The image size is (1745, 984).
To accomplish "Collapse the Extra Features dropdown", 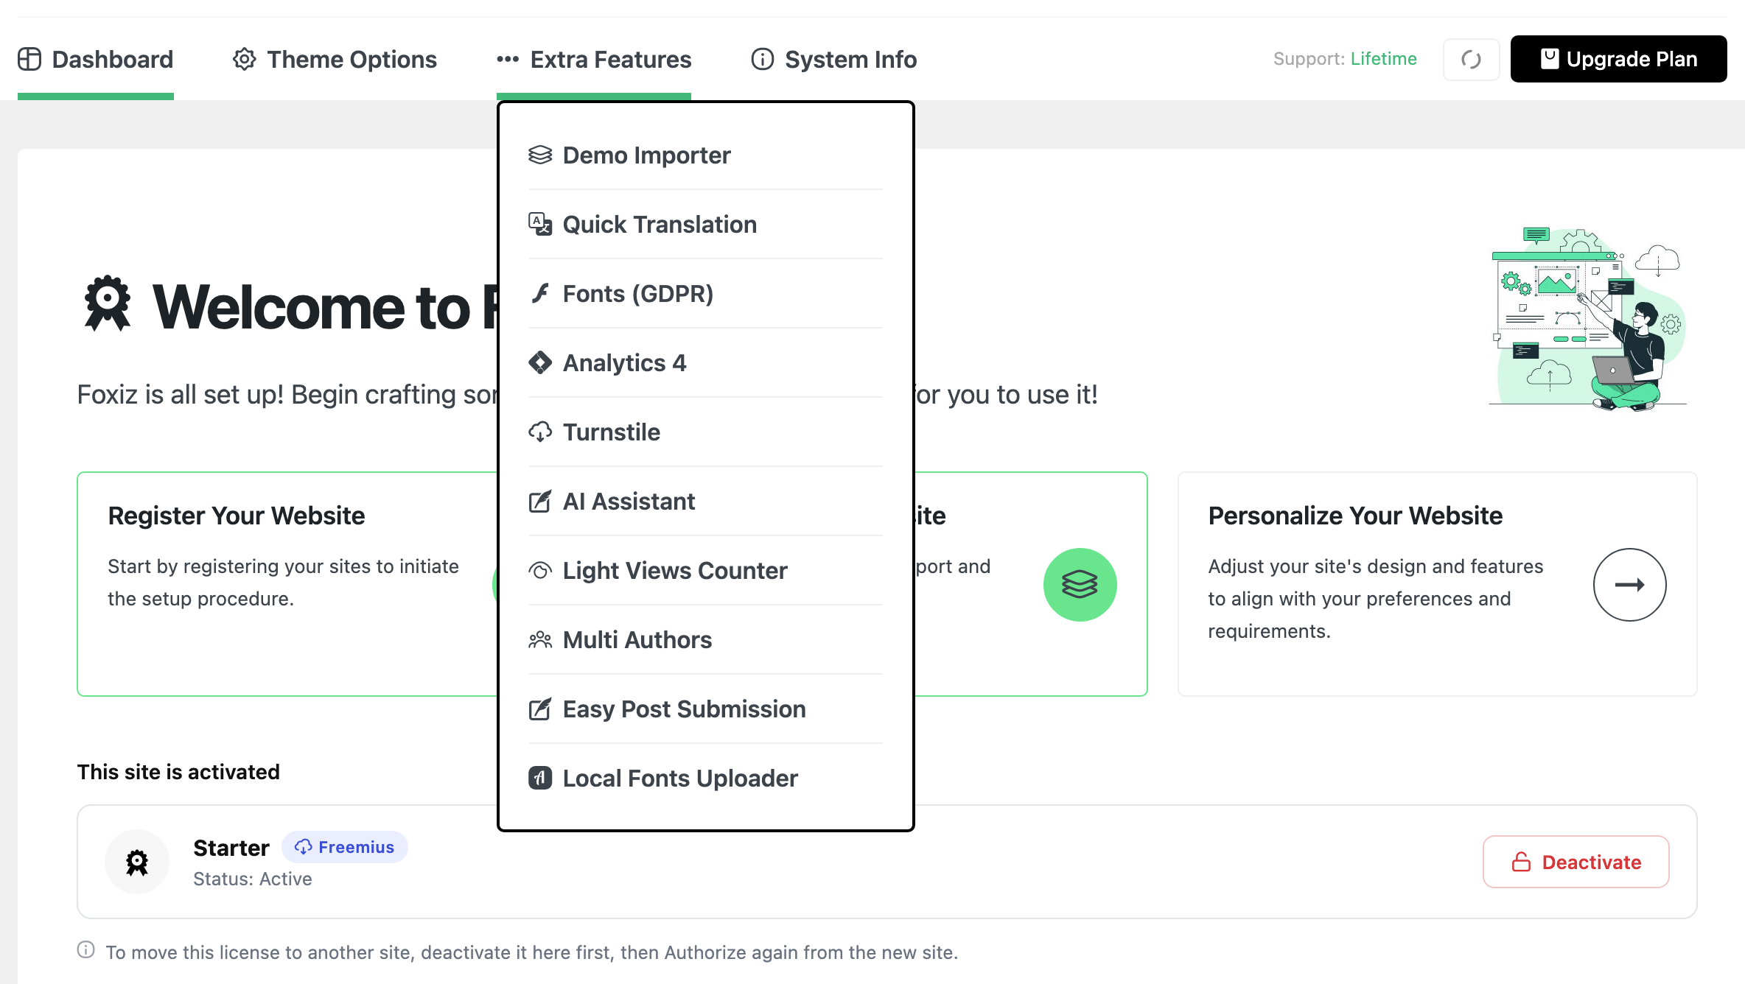I will [594, 59].
